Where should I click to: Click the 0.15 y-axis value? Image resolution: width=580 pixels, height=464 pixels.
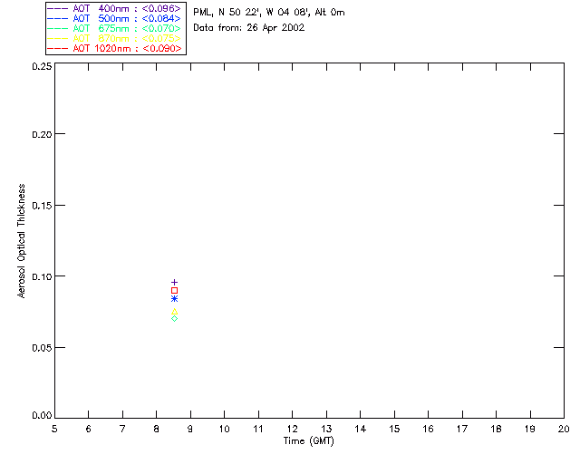pyautogui.click(x=42, y=206)
